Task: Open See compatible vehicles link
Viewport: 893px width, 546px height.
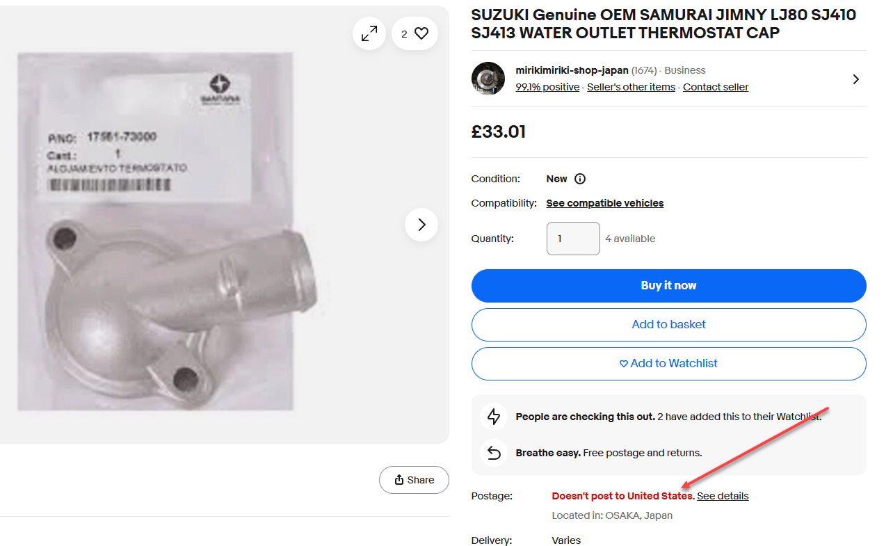Action: click(604, 203)
